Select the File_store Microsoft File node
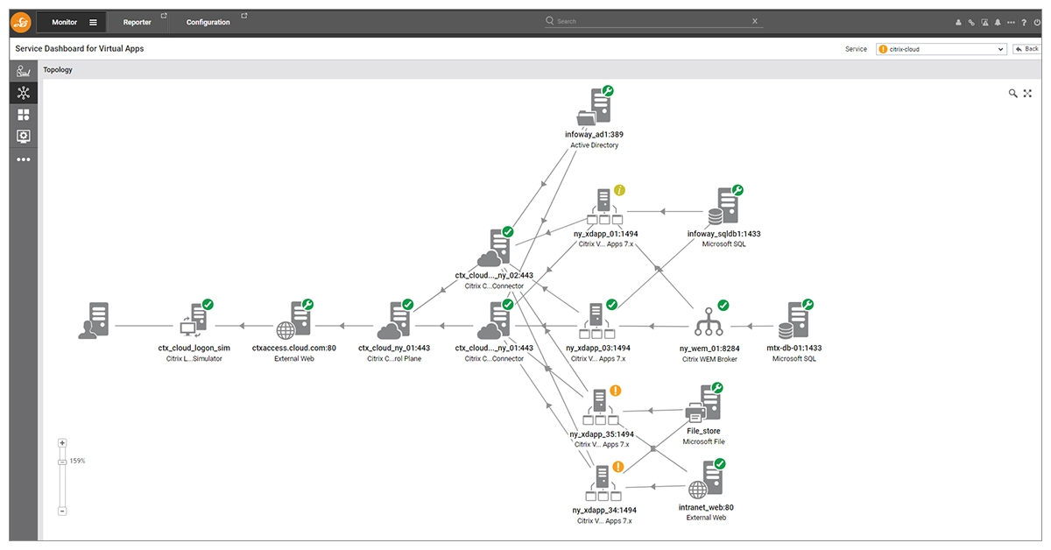Viewport: 1051px width, 550px height. (705, 404)
